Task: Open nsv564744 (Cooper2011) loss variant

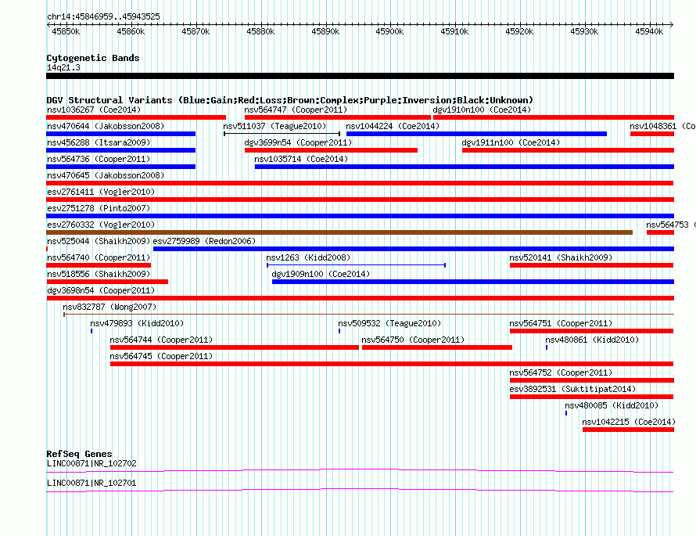Action: [x=235, y=347]
